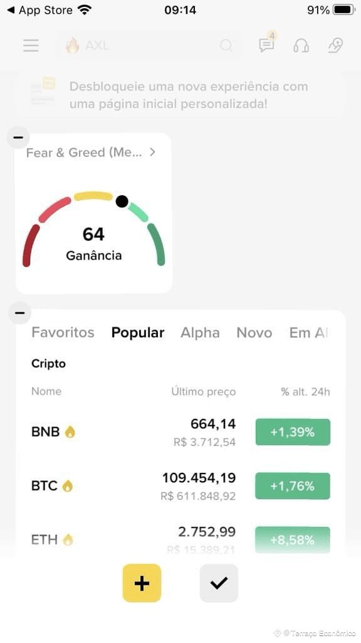Expand Fear & Greed details via chevron
This screenshot has width=361, height=643.
(x=152, y=152)
